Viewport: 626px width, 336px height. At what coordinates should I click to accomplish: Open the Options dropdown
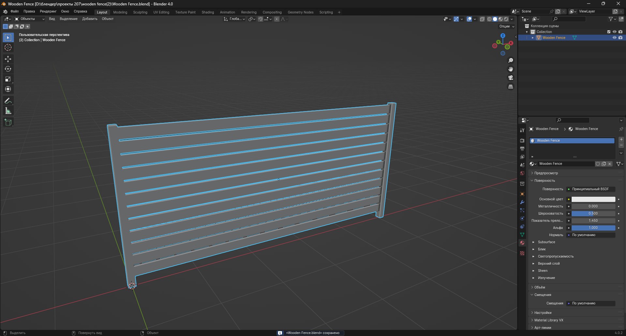[x=507, y=26]
